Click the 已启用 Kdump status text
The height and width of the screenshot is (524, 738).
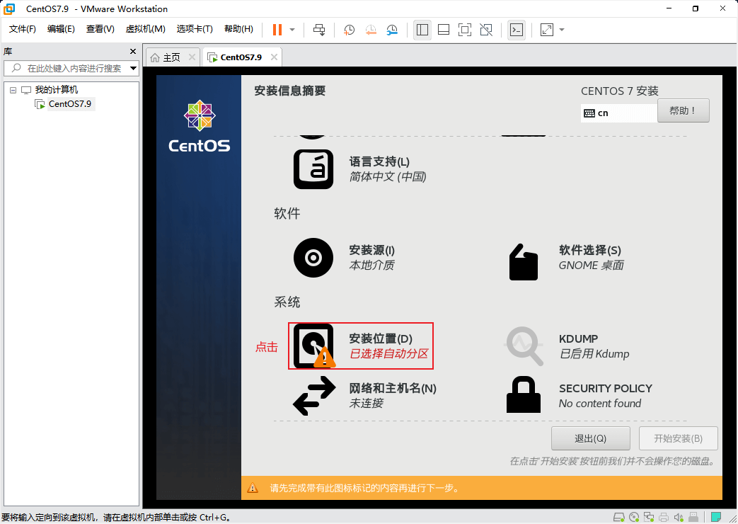(x=594, y=354)
